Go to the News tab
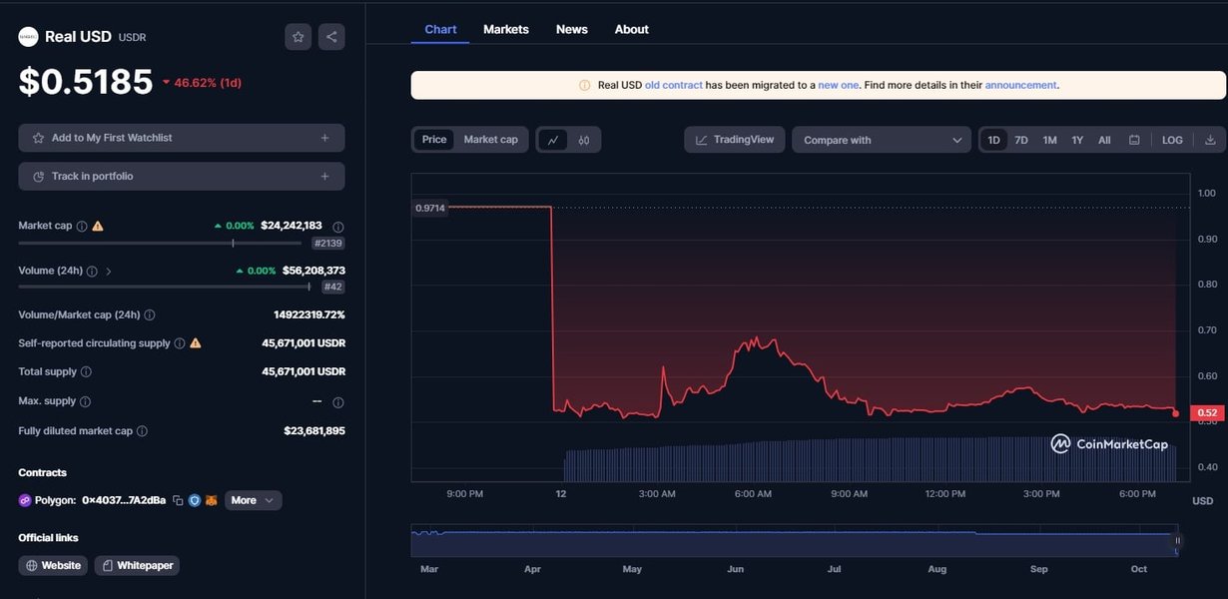The width and height of the screenshot is (1228, 599). [572, 29]
